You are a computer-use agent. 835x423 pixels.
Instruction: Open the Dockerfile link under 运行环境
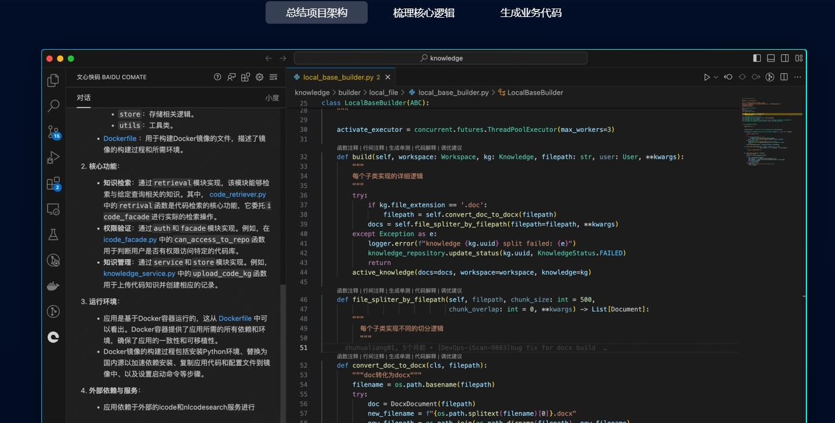[x=235, y=318]
